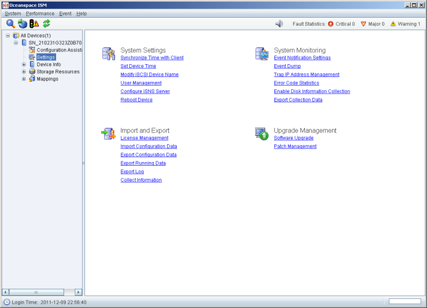Open Error Code Statistics link
Image resolution: width=427 pixels, height=308 pixels.
(x=297, y=83)
